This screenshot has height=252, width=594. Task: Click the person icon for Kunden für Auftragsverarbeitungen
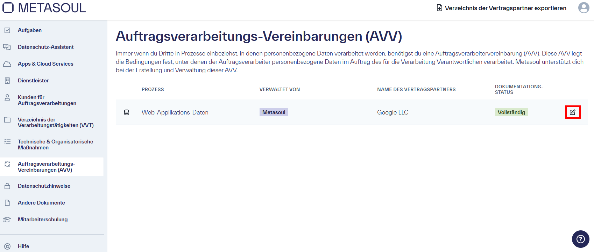(7, 97)
